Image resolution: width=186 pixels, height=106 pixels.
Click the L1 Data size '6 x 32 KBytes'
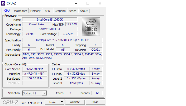click(76, 69)
